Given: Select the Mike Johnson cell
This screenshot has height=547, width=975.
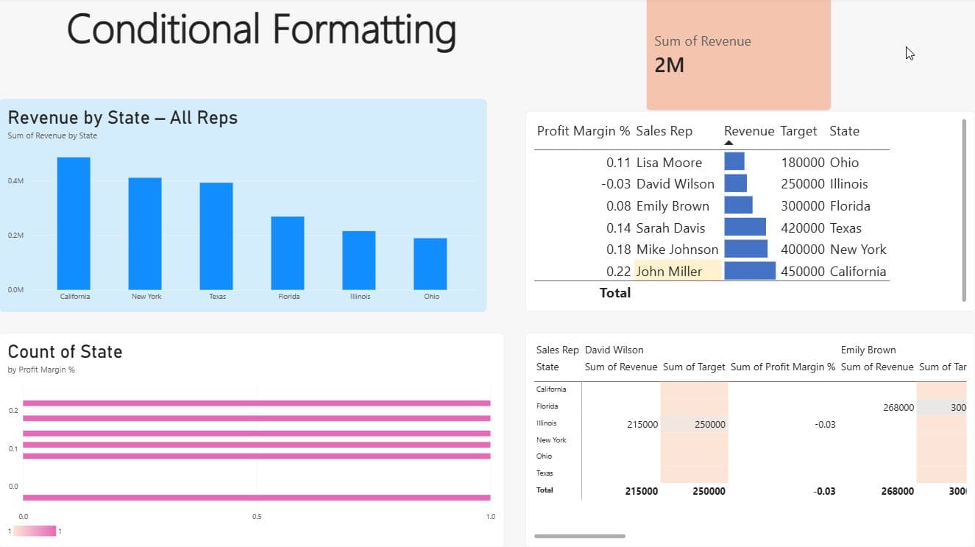Looking at the screenshot, I should point(677,250).
